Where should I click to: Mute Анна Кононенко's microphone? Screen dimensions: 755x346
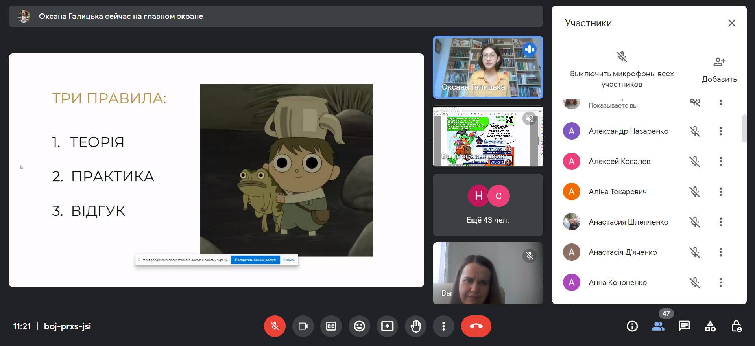[695, 282]
